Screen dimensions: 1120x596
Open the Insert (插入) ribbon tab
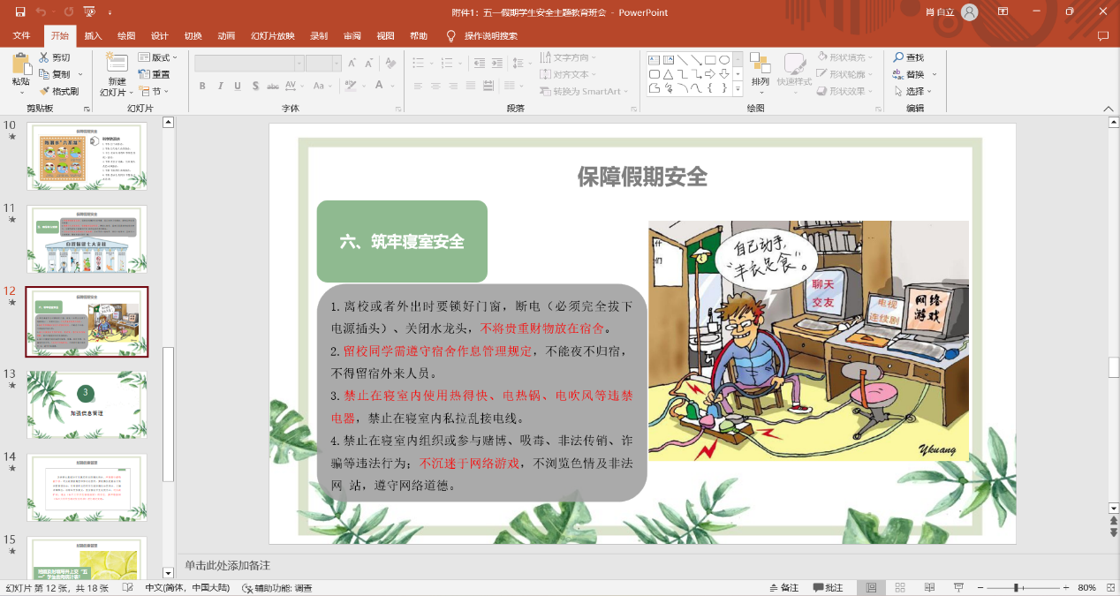(93, 36)
